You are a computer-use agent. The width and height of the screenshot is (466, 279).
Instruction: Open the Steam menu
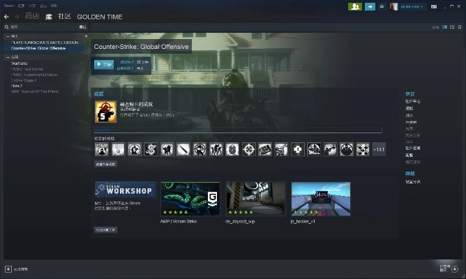click(8, 5)
